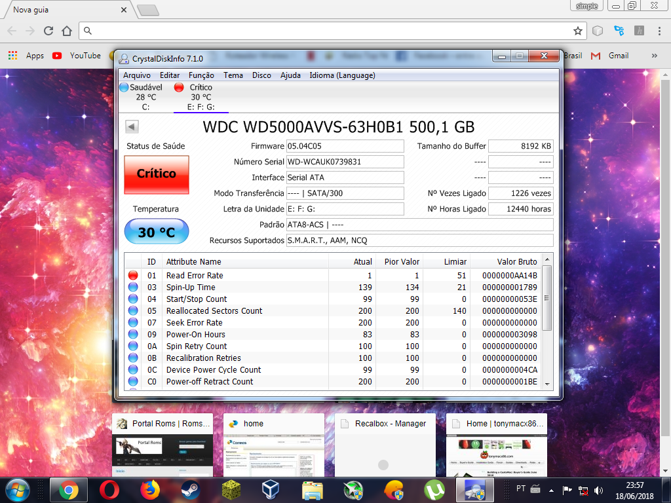
Task: Open the Arquivo menu in CrystalDiskInfo
Action: coord(137,75)
